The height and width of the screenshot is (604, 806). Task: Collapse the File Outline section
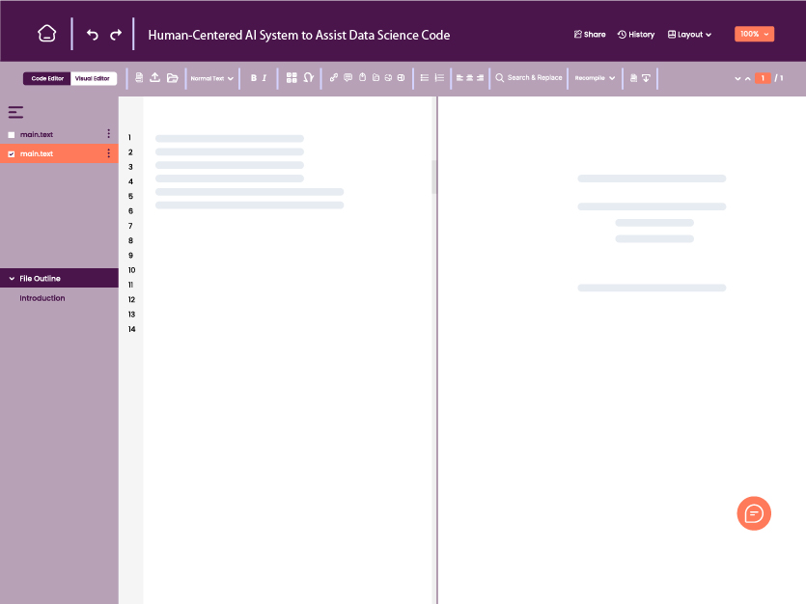[12, 277]
